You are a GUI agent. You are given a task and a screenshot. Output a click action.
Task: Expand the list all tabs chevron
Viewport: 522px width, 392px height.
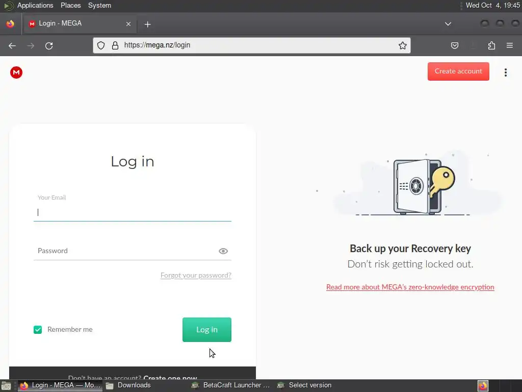pyautogui.click(x=448, y=24)
